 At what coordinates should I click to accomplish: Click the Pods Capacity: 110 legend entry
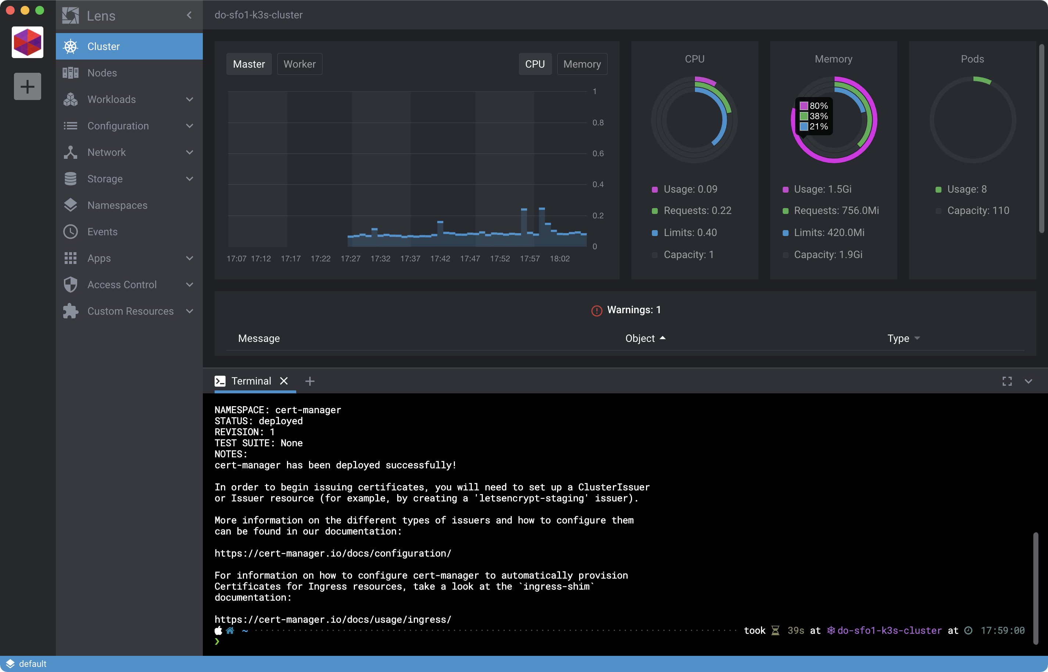pos(972,211)
